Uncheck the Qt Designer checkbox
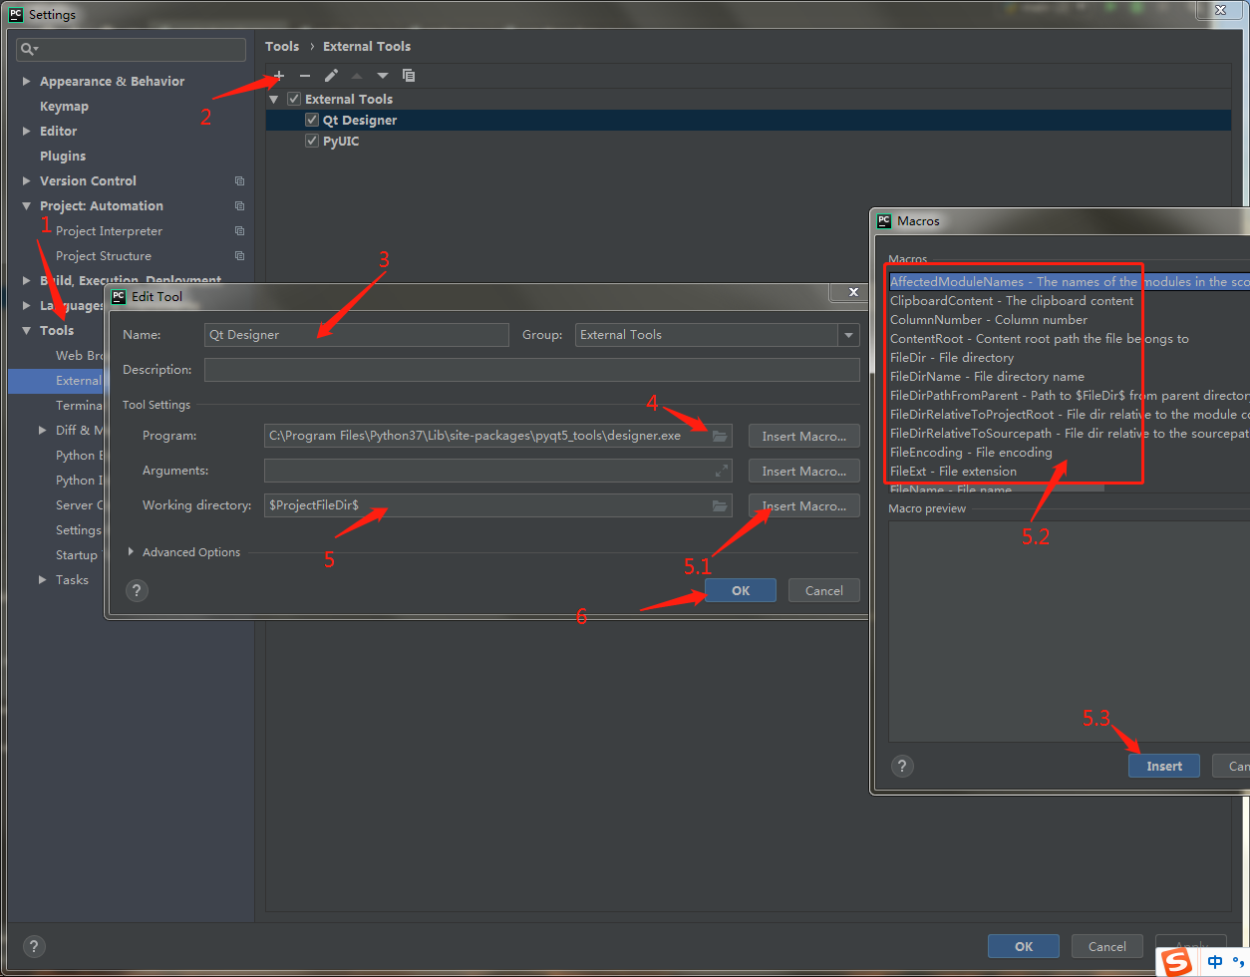1250x977 pixels. 312,119
